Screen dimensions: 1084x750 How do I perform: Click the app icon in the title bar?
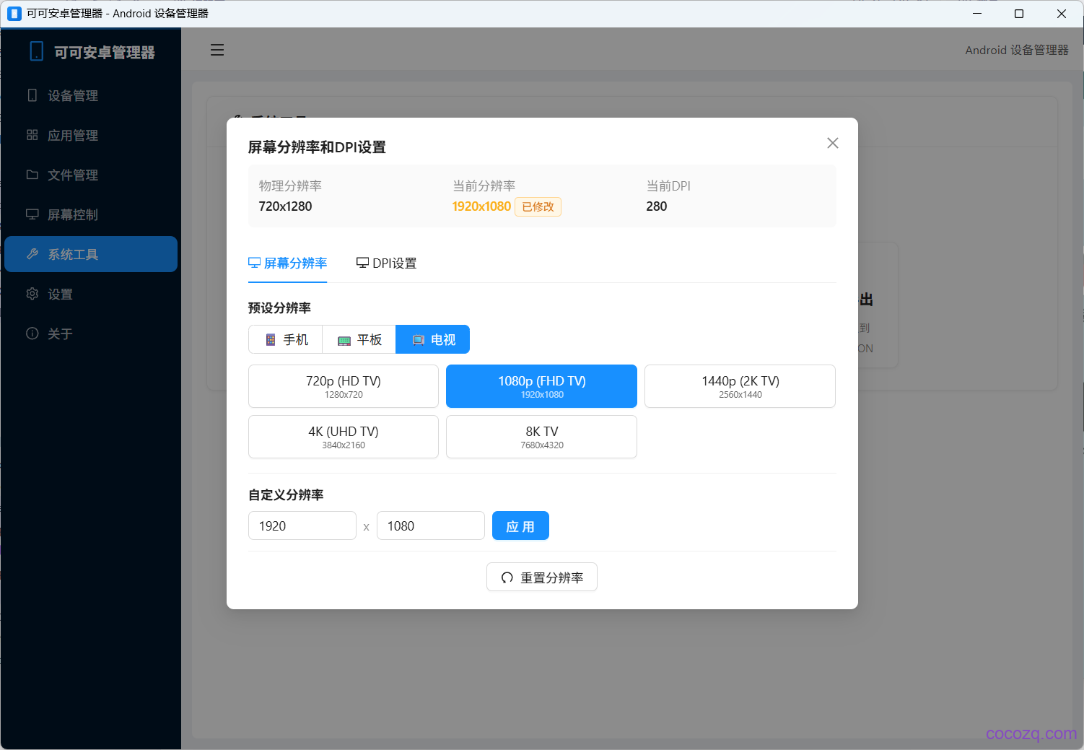pos(14,14)
